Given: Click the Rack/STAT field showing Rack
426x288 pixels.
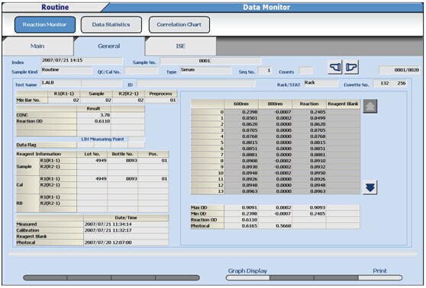Looking at the screenshot, I should [321, 83].
